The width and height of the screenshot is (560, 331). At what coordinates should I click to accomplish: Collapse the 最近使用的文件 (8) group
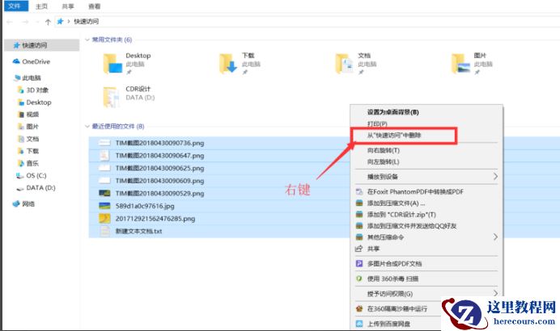click(x=87, y=126)
